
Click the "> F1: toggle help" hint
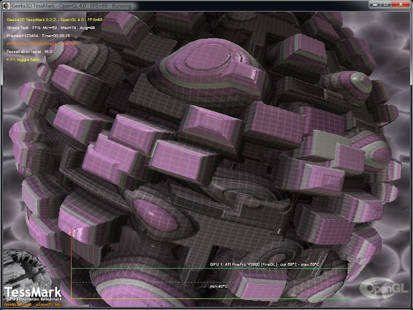click(x=23, y=60)
